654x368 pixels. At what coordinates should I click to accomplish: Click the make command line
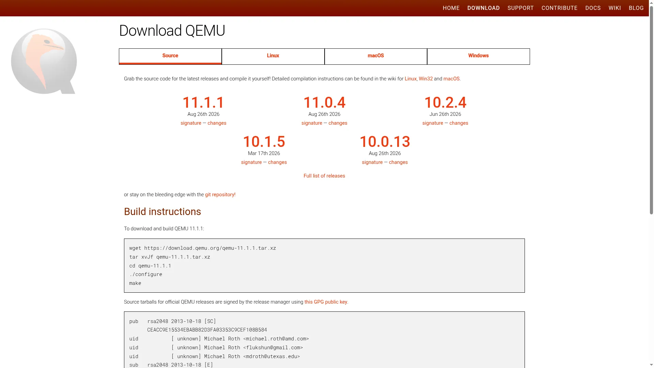click(x=135, y=283)
